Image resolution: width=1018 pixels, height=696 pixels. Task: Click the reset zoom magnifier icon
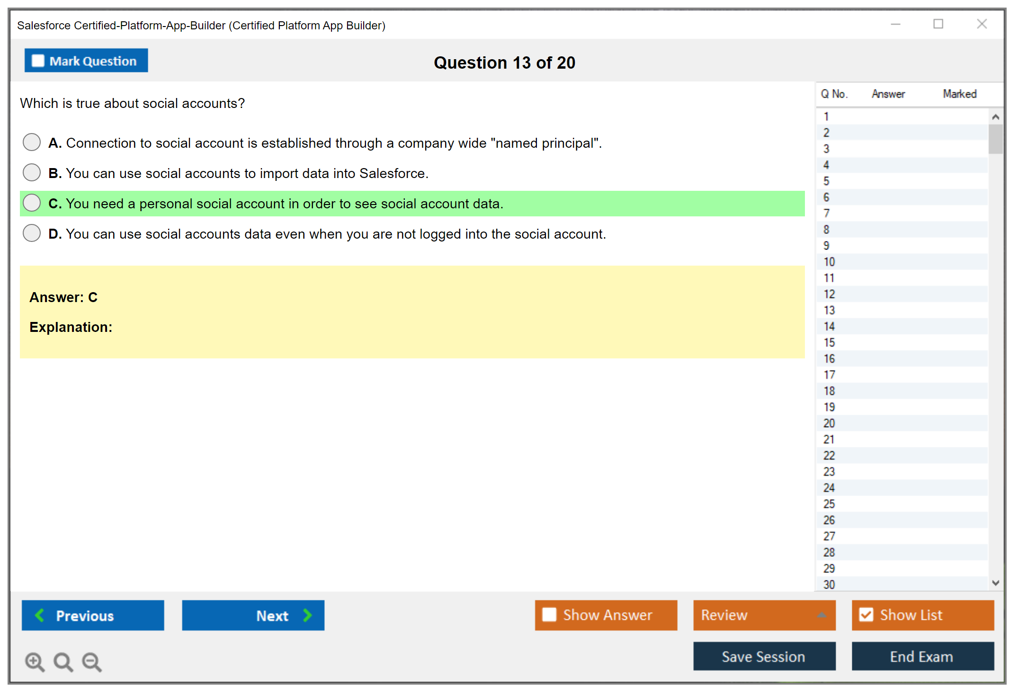(x=63, y=661)
